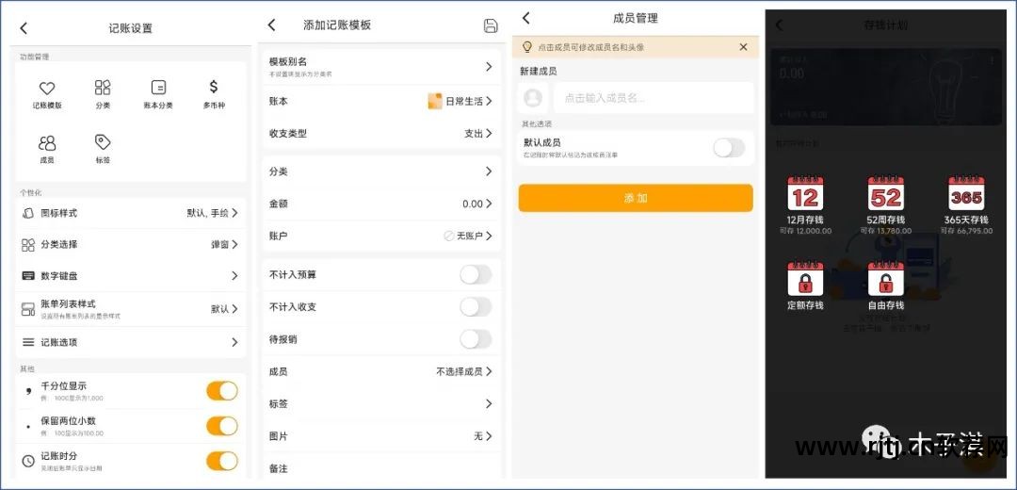
Task: Click the 记账设置 title text
Action: (x=130, y=28)
